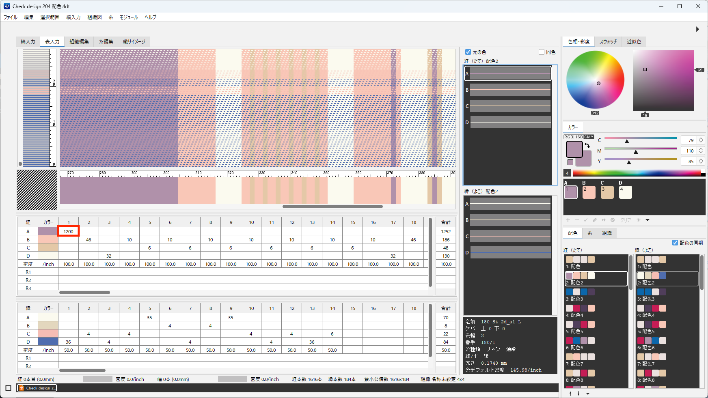Click the play arrow icon at top right
Image resolution: width=708 pixels, height=398 pixels.
pos(697,29)
